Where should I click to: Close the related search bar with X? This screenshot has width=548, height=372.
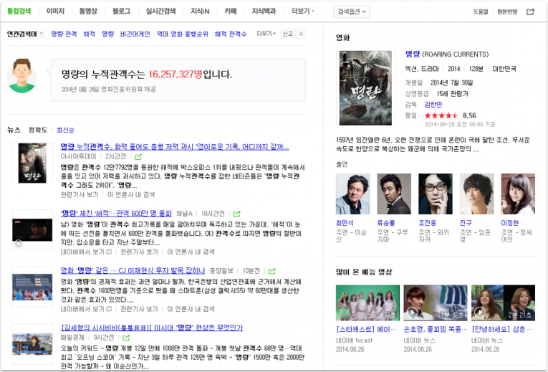[301, 34]
